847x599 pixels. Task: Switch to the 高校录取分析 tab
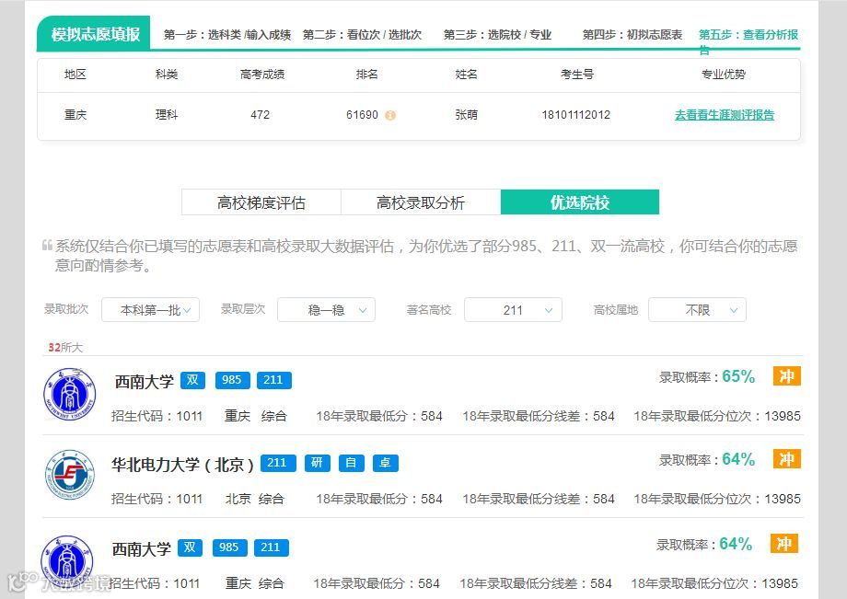(x=421, y=202)
